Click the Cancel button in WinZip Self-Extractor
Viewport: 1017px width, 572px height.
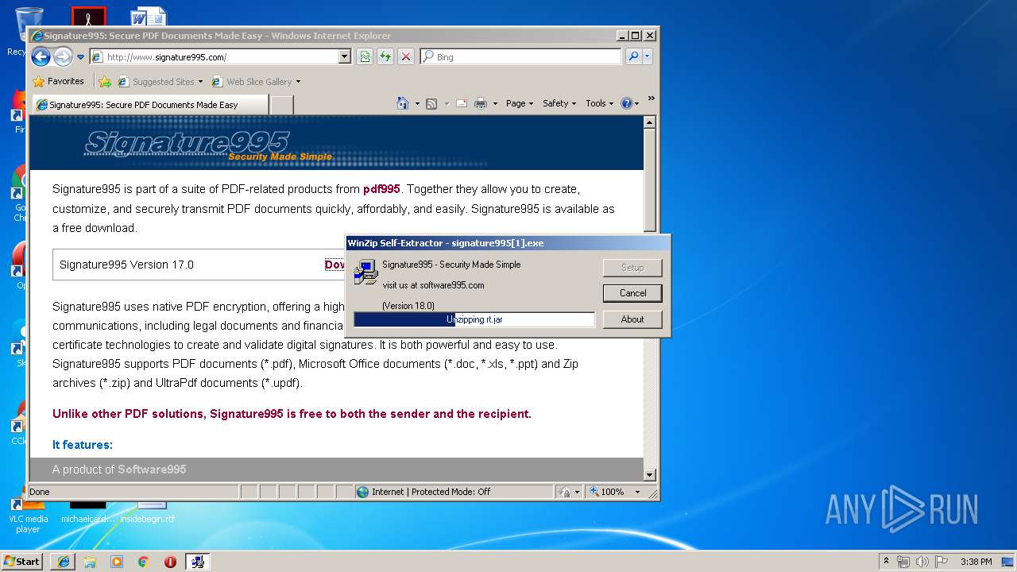click(x=632, y=293)
